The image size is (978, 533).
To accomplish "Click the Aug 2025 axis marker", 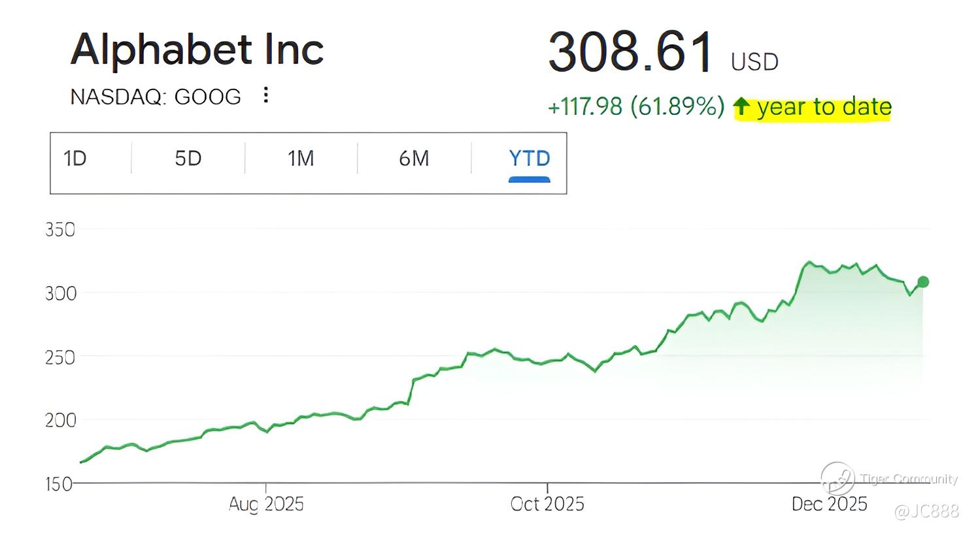I will point(266,504).
